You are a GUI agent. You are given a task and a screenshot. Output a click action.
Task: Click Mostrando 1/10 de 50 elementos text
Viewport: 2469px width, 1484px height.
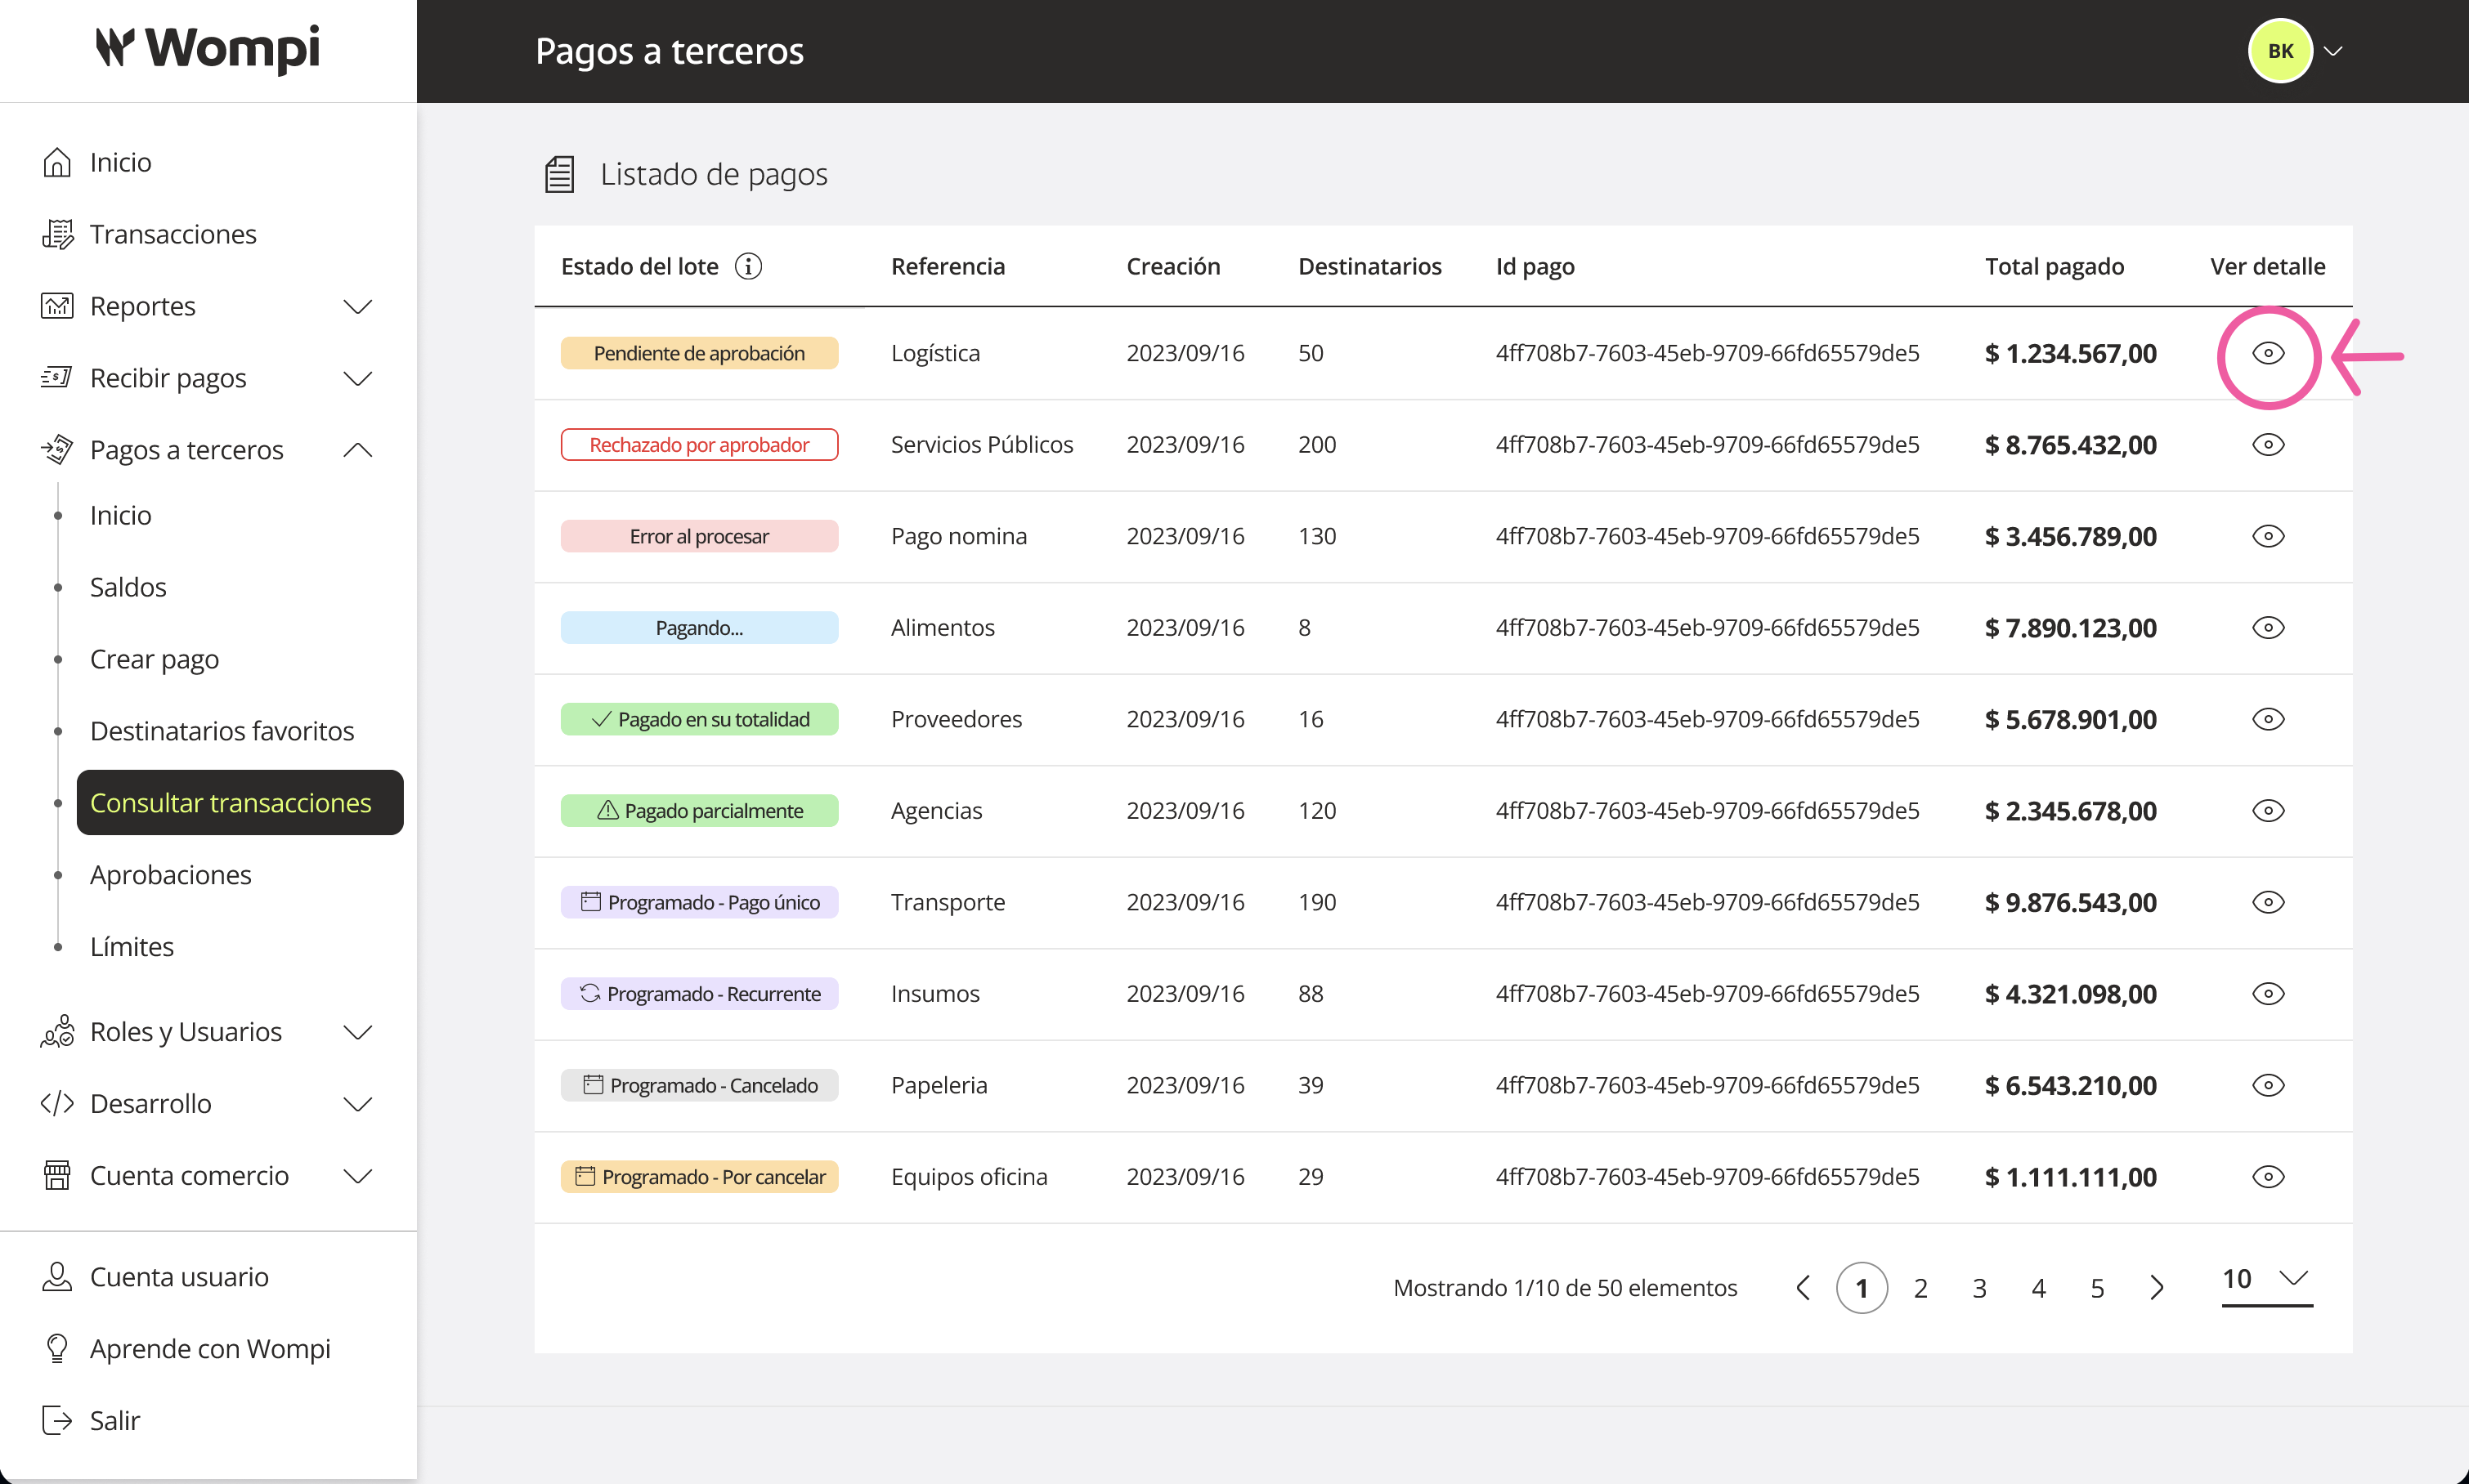(x=1566, y=1288)
